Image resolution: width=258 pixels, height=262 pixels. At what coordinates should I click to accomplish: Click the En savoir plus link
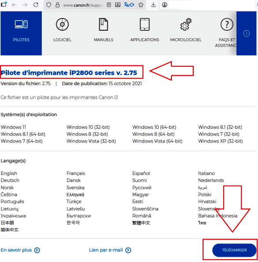coord(16,250)
